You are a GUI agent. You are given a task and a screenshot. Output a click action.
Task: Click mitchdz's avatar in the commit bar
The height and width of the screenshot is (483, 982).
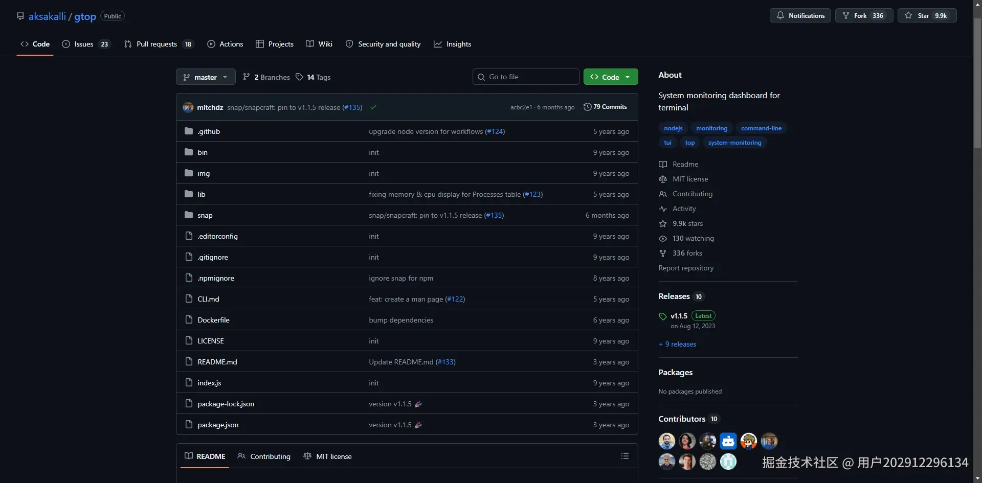(188, 107)
